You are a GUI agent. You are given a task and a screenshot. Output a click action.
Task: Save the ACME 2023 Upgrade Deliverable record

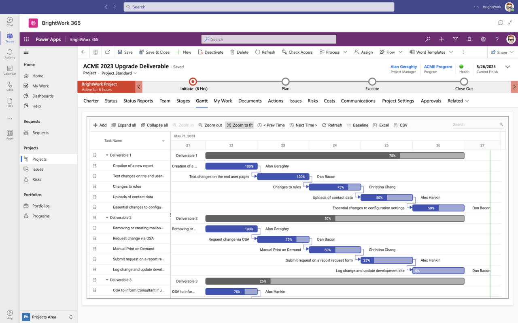pyautogui.click(x=125, y=52)
